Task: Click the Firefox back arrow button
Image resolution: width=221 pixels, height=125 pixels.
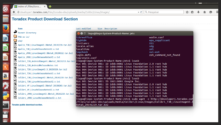Action: (x=14, y=12)
